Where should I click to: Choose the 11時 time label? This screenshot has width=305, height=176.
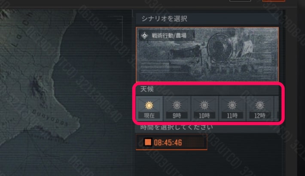(x=232, y=116)
